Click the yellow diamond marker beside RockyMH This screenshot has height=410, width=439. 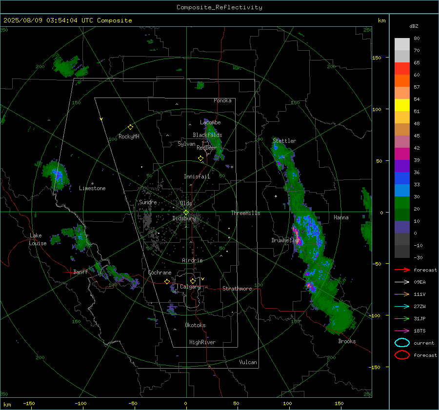pos(130,127)
